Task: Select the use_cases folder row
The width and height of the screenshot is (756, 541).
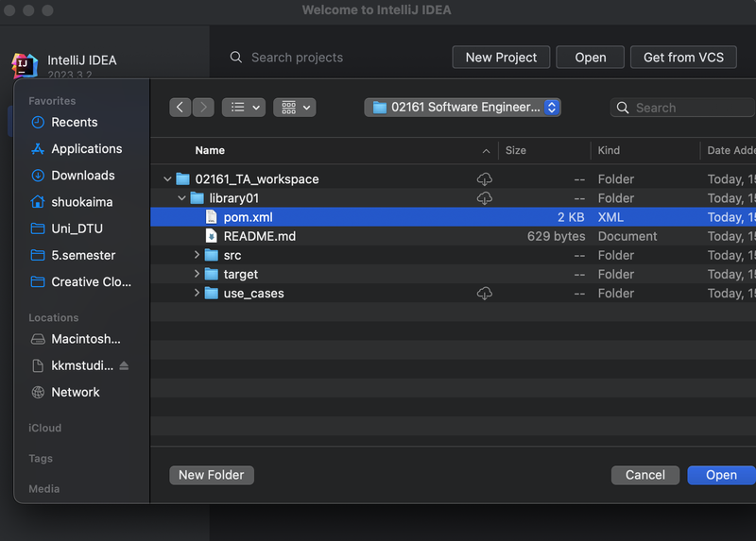Action: 453,293
